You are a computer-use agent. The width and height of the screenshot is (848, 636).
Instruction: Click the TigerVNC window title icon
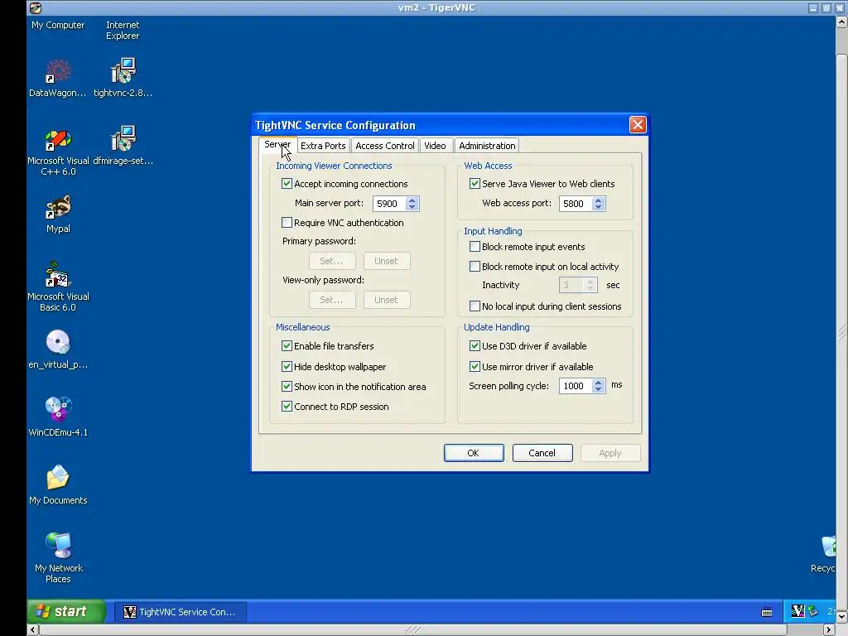35,7
